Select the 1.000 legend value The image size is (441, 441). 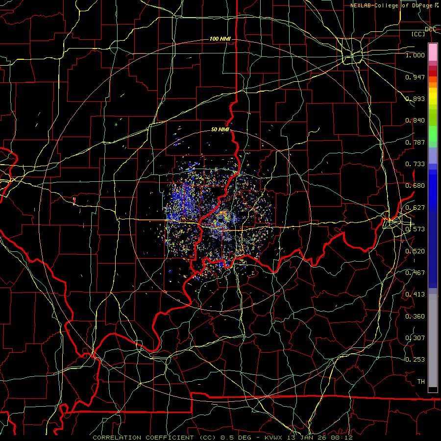pos(415,55)
